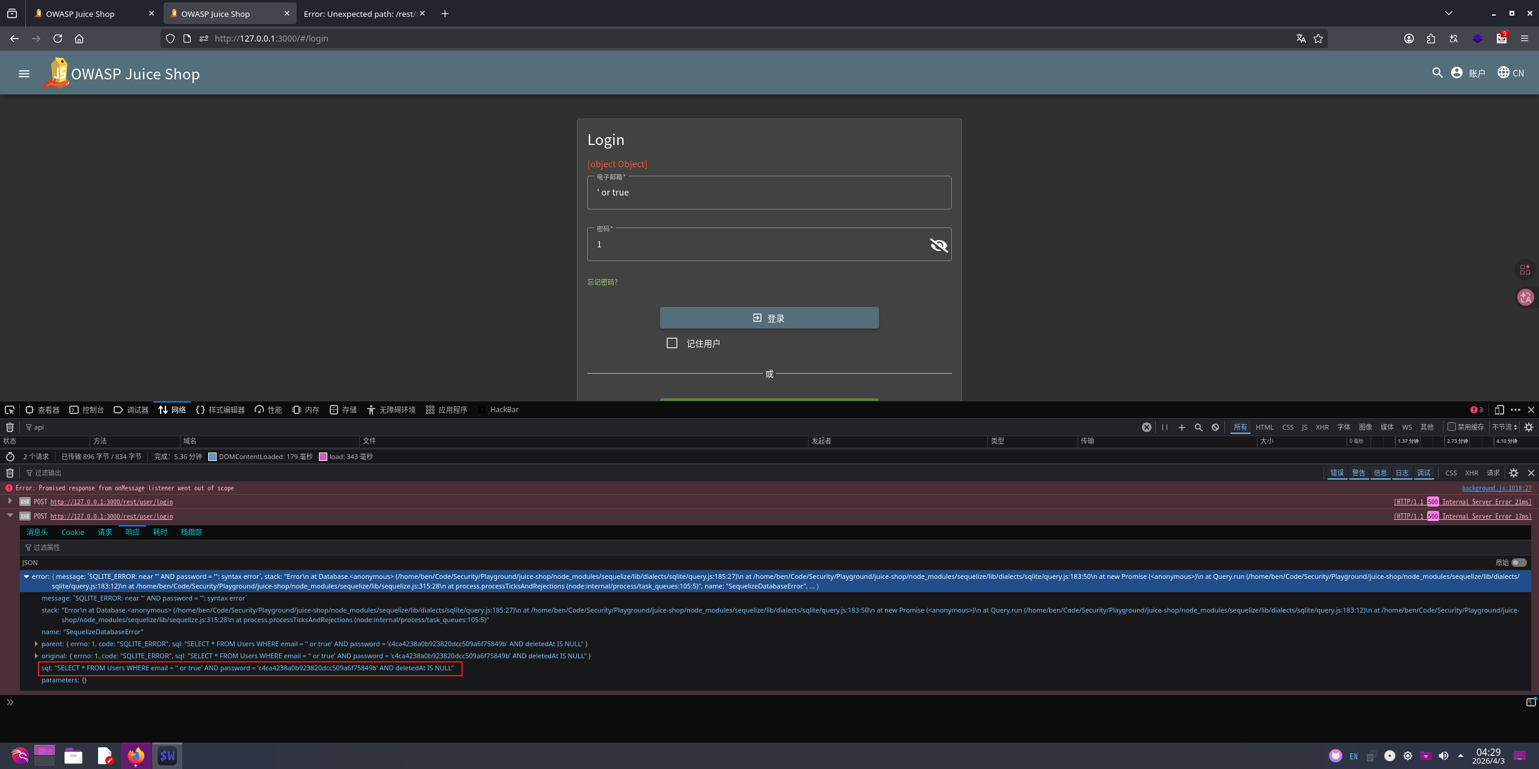This screenshot has width=1539, height=769.
Task: Open the Juice Shop search icon
Action: [1437, 73]
